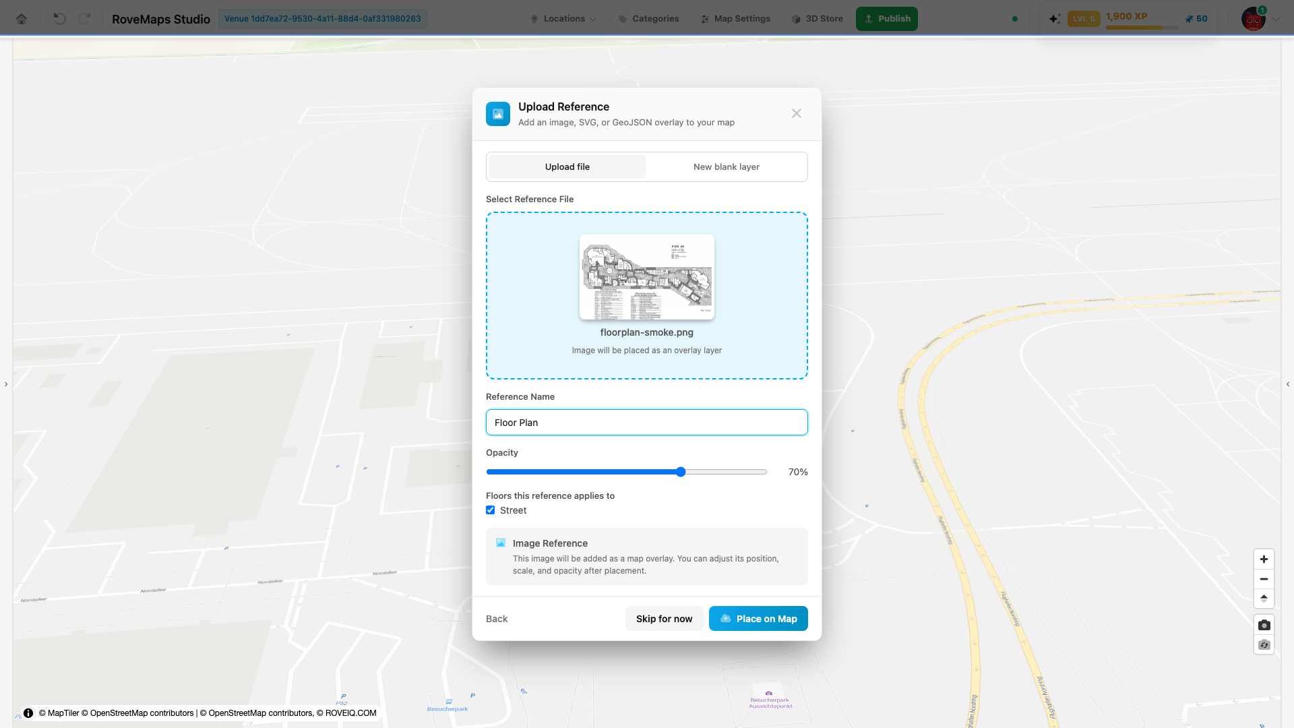Click Skip for now
Screen dimensions: 1294x728
[664, 619]
